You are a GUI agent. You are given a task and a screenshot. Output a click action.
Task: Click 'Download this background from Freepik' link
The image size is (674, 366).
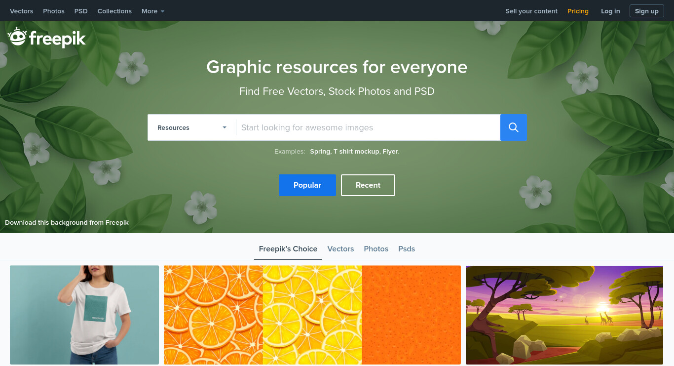coord(67,223)
